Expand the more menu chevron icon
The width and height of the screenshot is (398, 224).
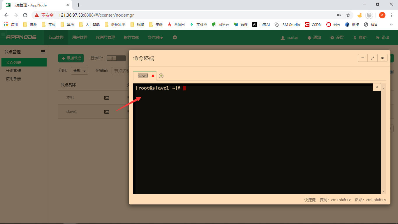coord(175,37)
